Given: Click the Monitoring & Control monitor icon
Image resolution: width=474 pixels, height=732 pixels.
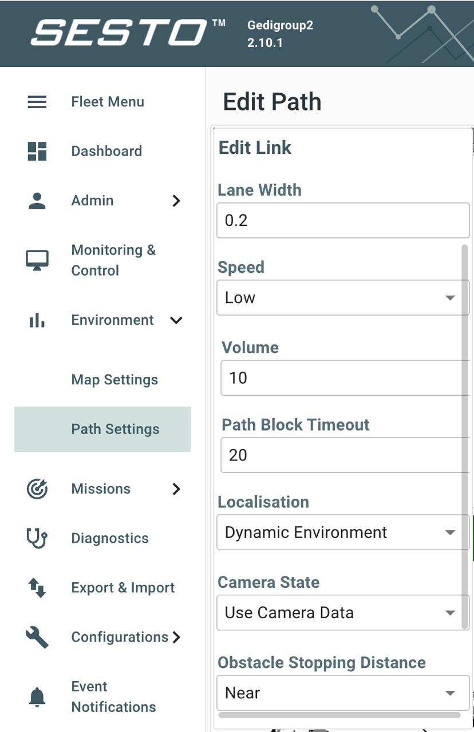Looking at the screenshot, I should [x=37, y=260].
